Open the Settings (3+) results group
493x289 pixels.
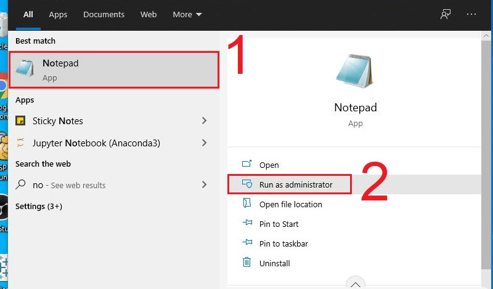click(x=39, y=207)
